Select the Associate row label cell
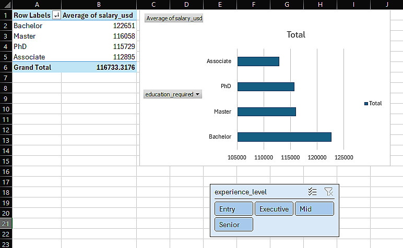Viewport: 403px width, 248px height. pos(37,57)
